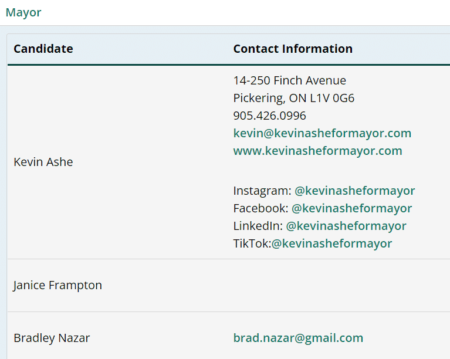Click the "TikTok:" label text
The image size is (450, 359).
click(251, 243)
